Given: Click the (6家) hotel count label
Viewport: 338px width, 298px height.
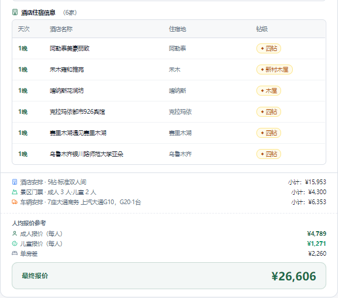Looking at the screenshot, I should 70,12.
